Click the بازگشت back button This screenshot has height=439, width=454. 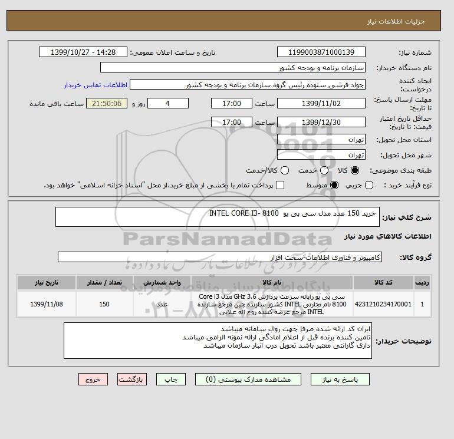[x=132, y=379]
